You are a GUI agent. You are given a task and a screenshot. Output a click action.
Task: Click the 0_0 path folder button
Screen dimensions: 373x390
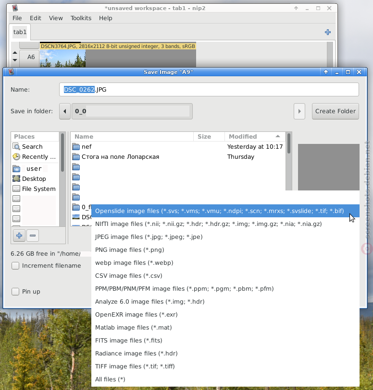pyautogui.click(x=132, y=111)
